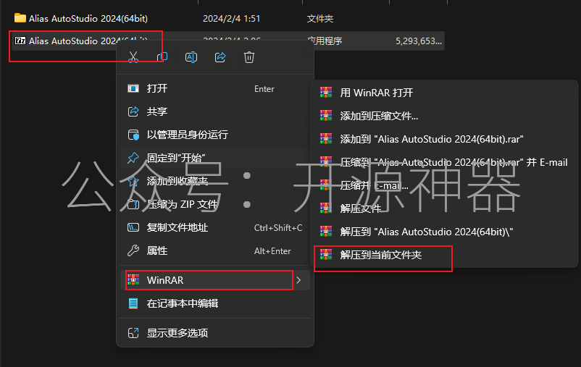Screen dimensions: 581x367
Task: Click WinRAR icon beside 解压到 "Alias AutoStudio 2024(64bit)\"
Action: pos(326,232)
